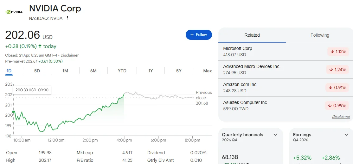The width and height of the screenshot is (353, 164).
Task: Click Advanced Micro Devices 1.24% change badge
Action: pos(337,70)
